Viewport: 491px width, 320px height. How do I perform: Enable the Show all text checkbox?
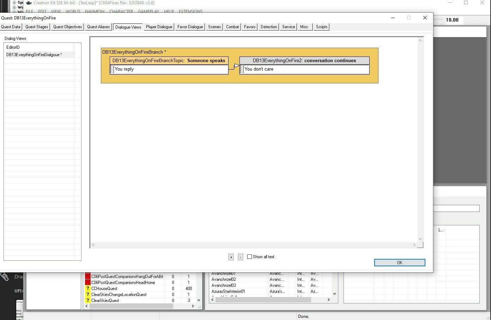(250, 257)
